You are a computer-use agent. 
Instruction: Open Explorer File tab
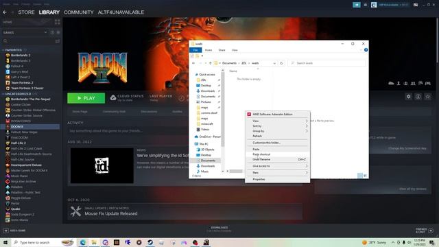click(x=195, y=50)
